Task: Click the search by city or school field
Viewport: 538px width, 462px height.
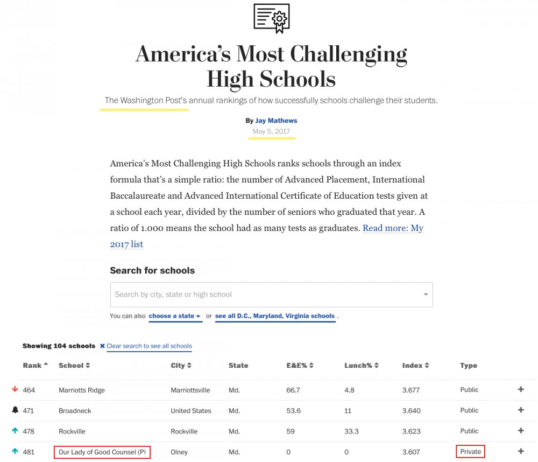Action: tap(264, 295)
